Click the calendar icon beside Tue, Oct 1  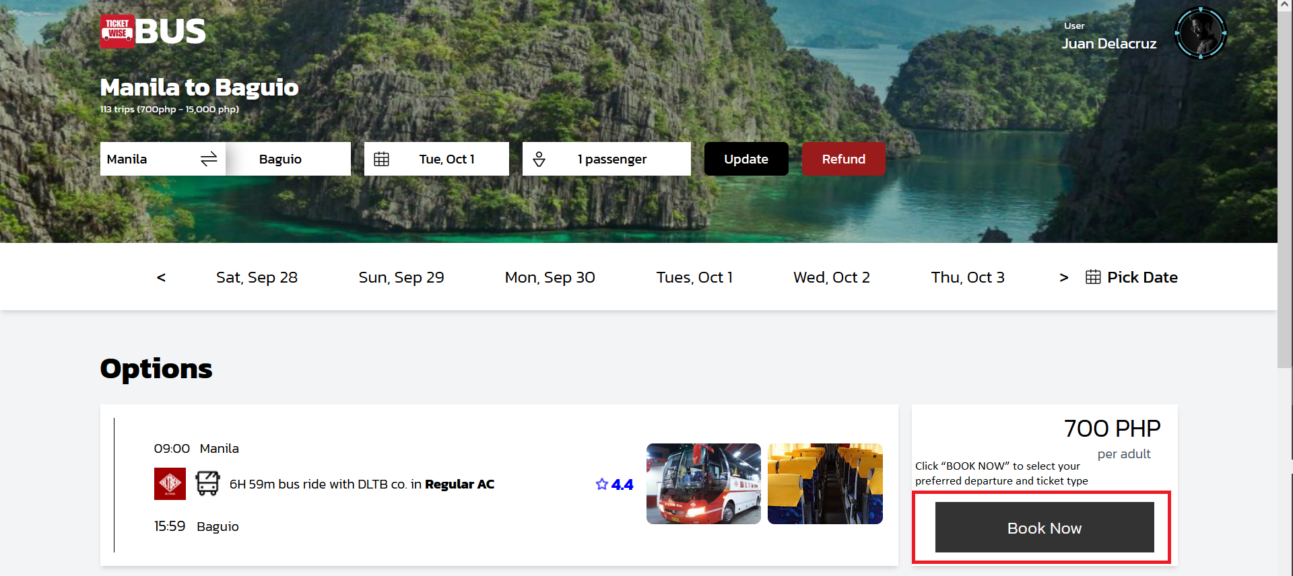coord(381,159)
